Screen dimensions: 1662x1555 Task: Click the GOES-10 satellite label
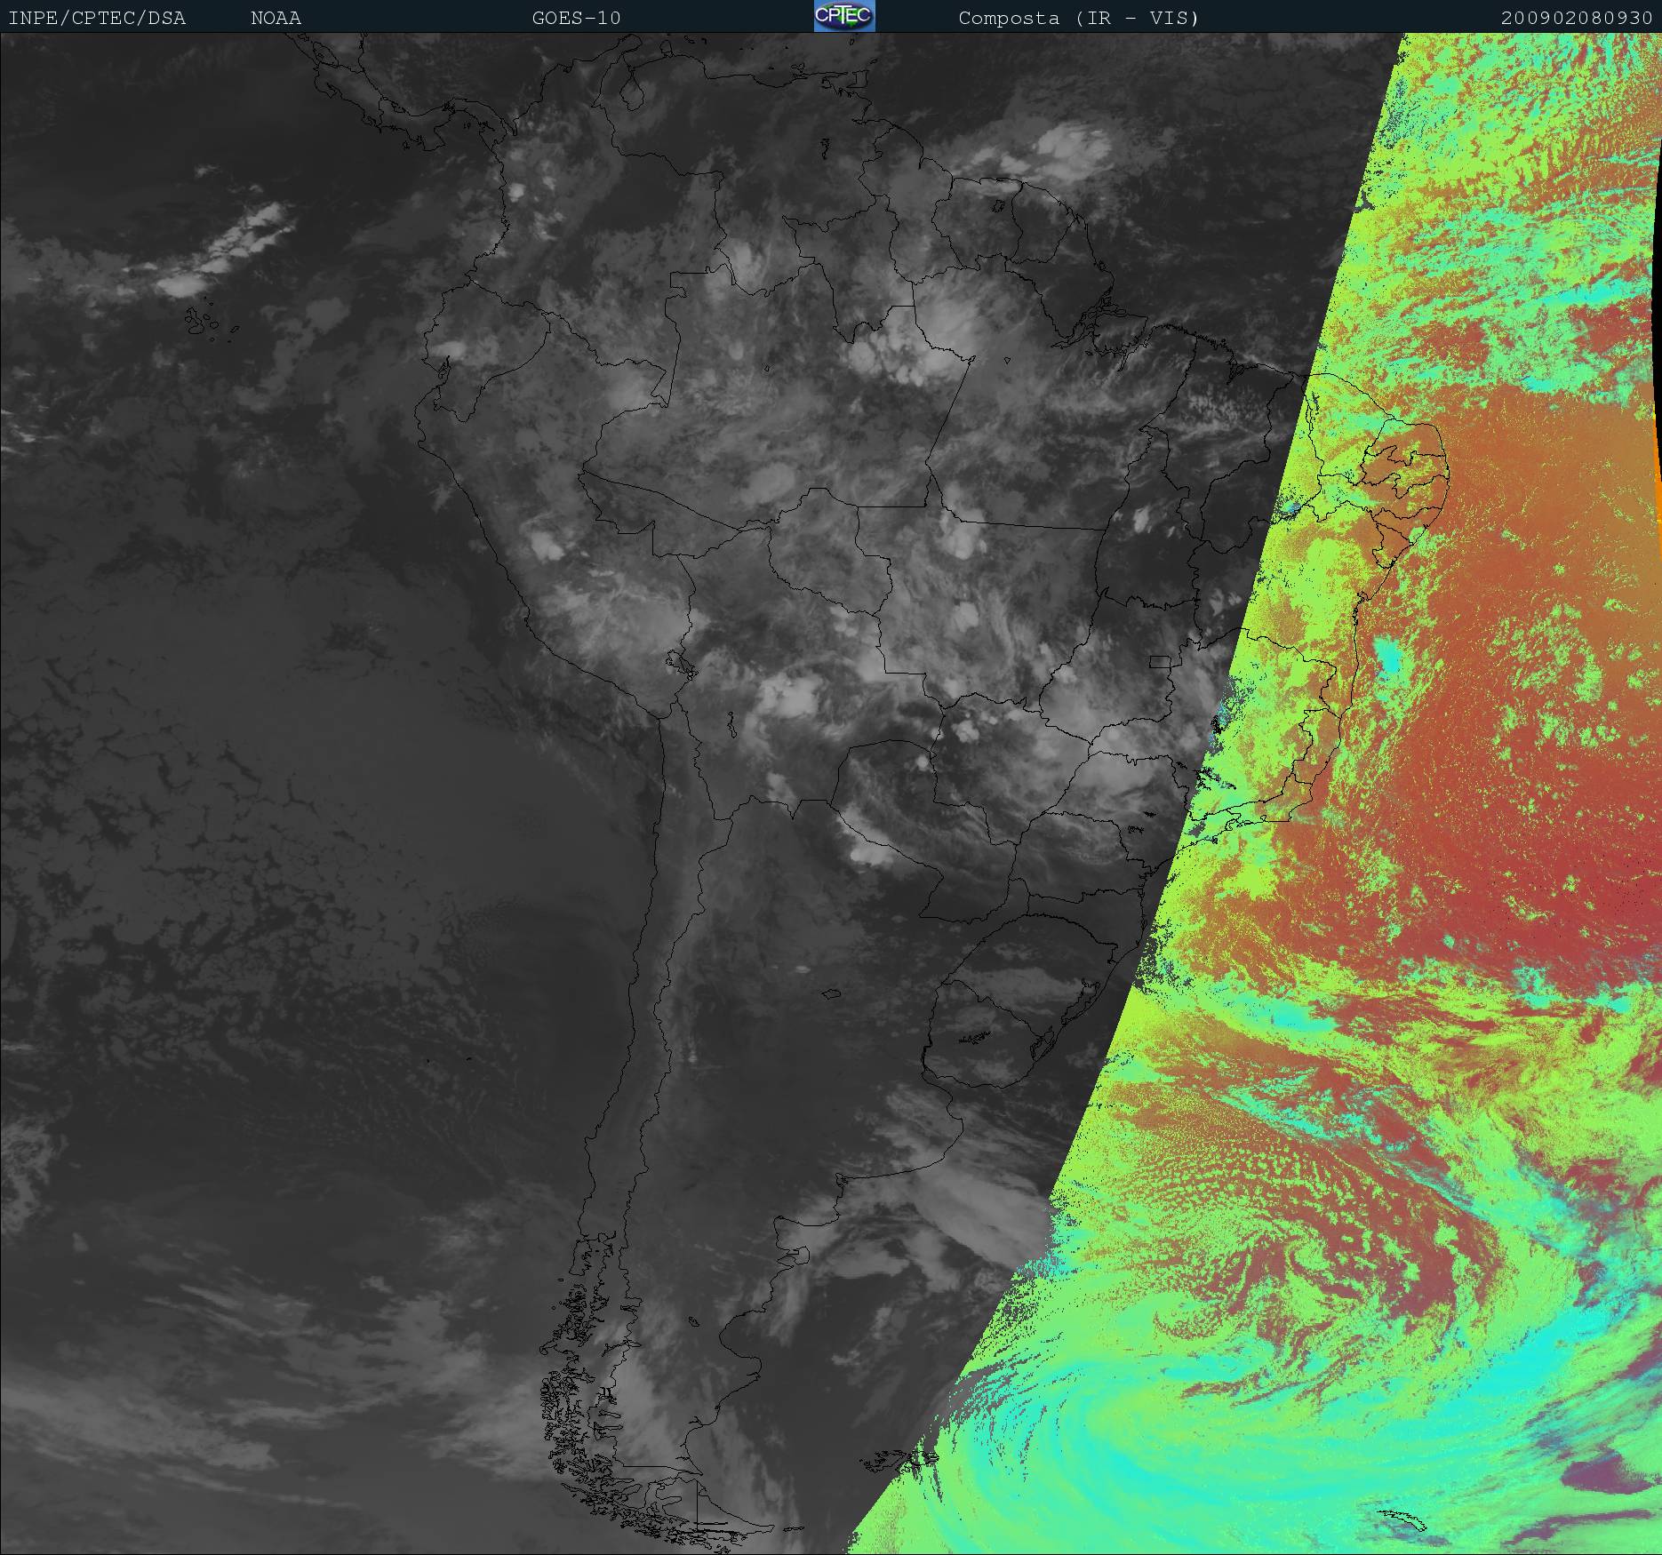(x=576, y=18)
